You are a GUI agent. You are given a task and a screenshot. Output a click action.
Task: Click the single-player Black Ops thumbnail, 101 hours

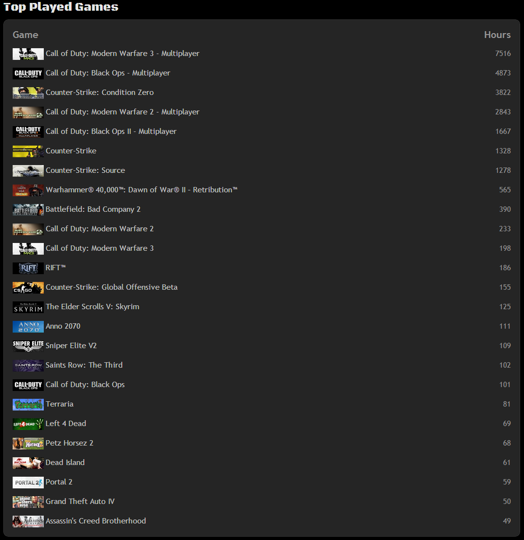28,385
